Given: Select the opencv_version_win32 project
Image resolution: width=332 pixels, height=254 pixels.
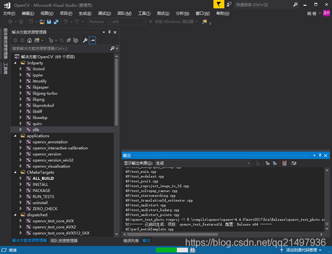Looking at the screenshot, I should point(53,160).
